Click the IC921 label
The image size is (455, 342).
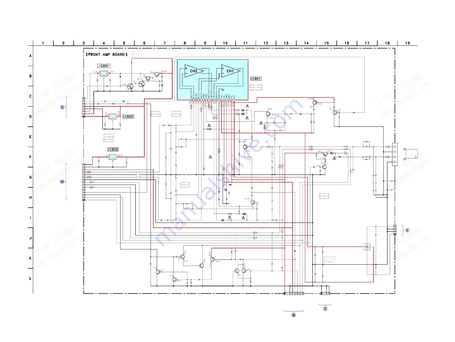pos(104,66)
